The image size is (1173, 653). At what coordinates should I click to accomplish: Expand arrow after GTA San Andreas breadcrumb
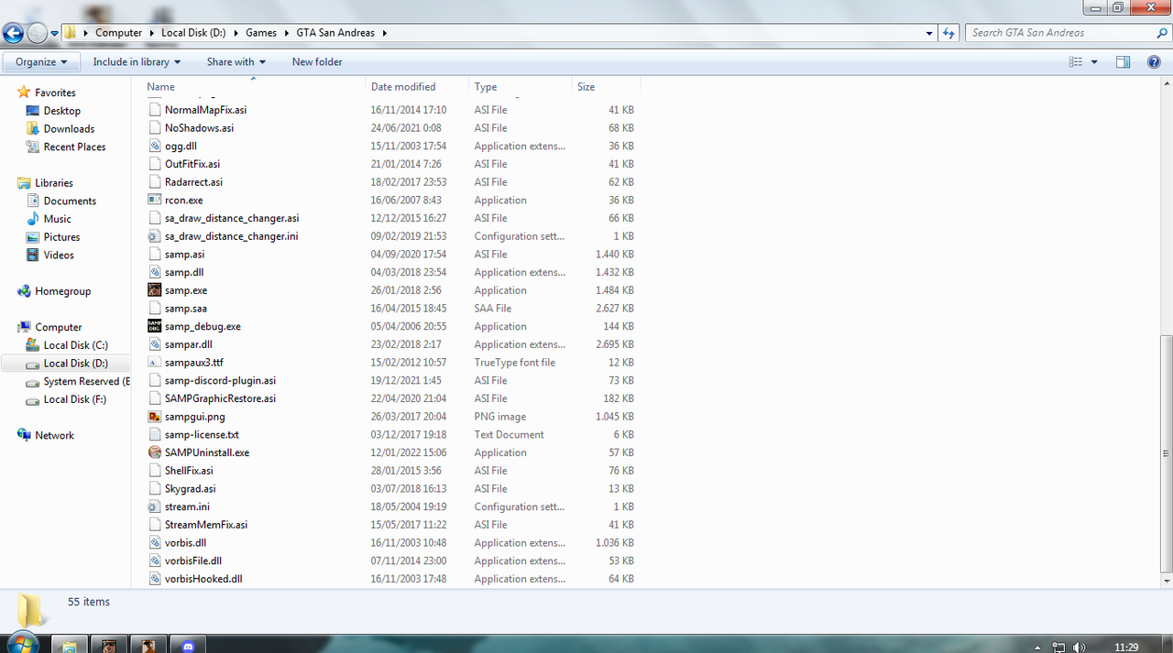[x=385, y=33]
